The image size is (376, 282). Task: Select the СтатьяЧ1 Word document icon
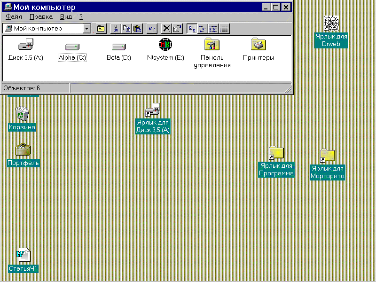point(23,255)
